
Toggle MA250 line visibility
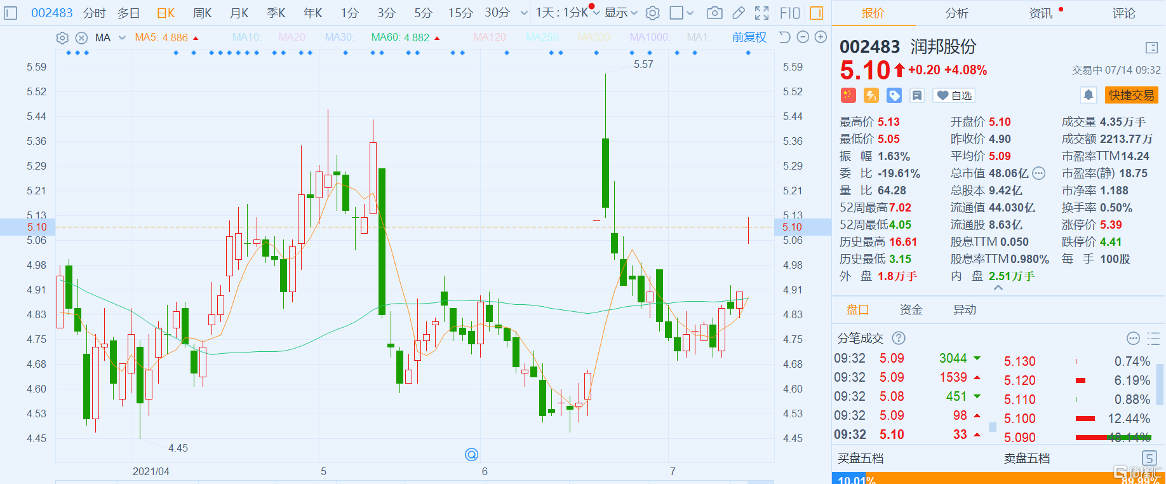point(542,37)
